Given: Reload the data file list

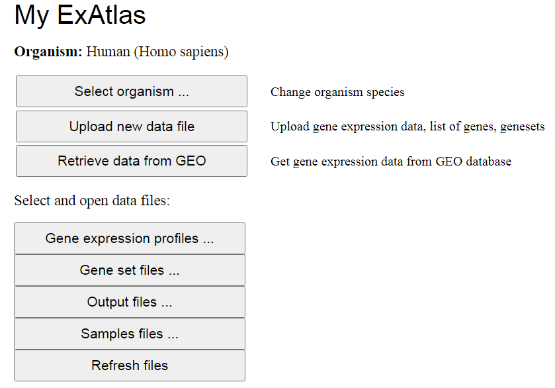Looking at the screenshot, I should pyautogui.click(x=130, y=365).
